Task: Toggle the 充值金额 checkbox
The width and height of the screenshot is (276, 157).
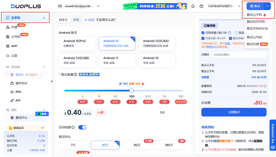Action: click(203, 38)
